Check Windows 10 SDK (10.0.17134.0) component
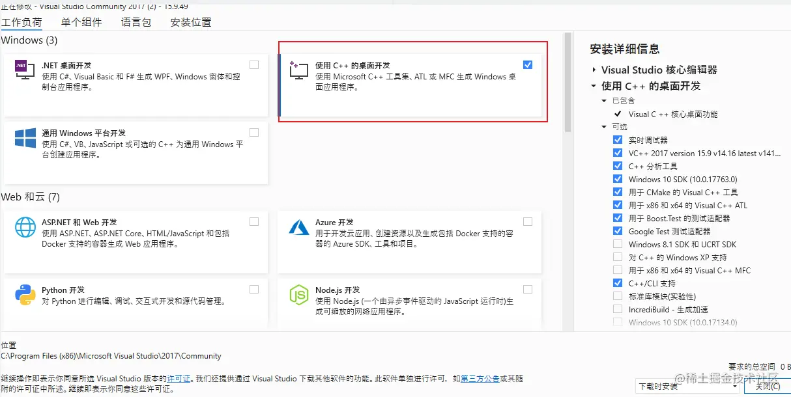 (618, 322)
